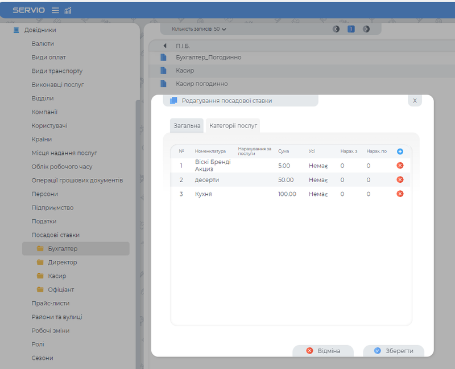Switch to the Загальна tab
Screen dimensions: 455x369
tap(187, 125)
